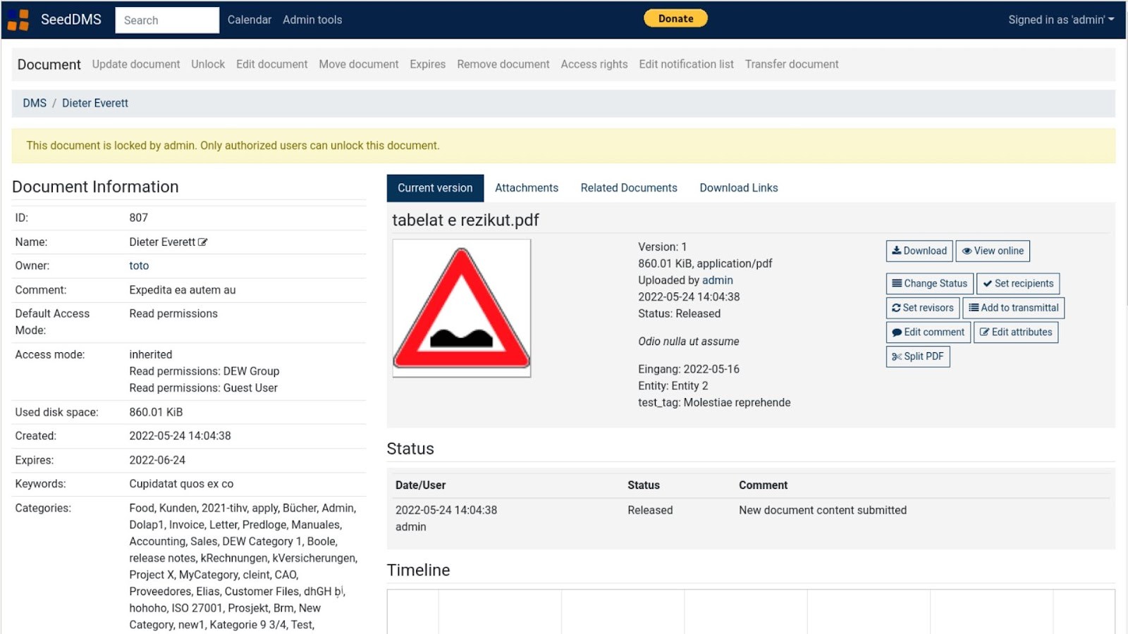Click Add to transmittal

tap(1014, 308)
